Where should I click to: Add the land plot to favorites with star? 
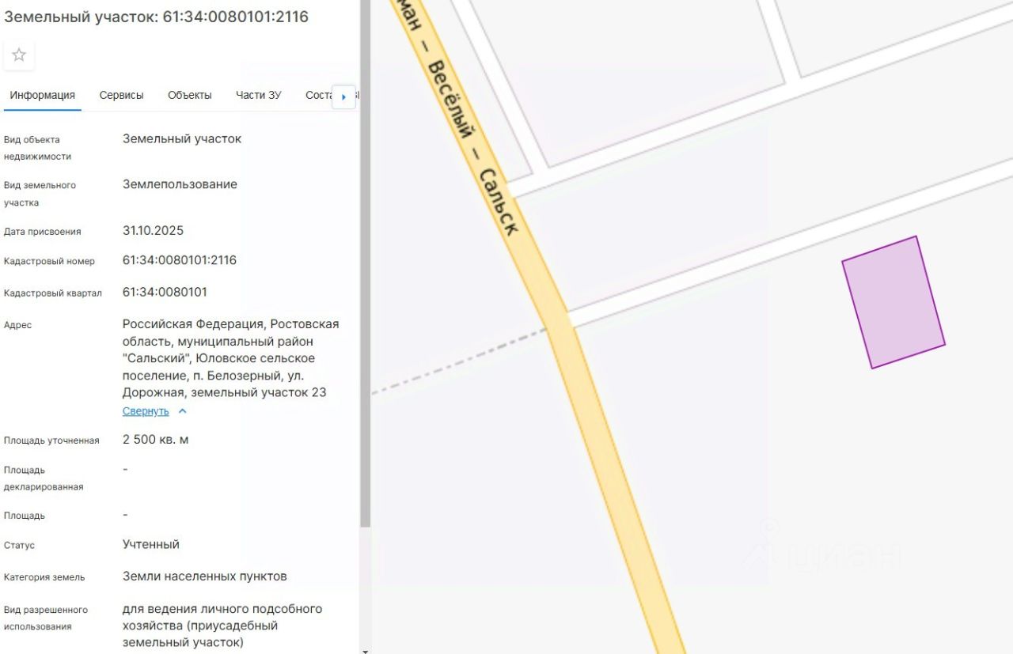coord(19,55)
